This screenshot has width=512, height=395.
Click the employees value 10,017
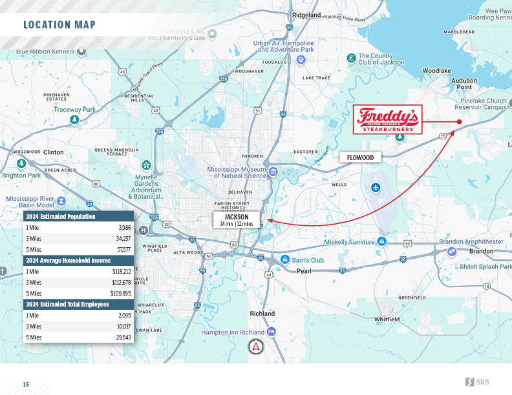[124, 326]
